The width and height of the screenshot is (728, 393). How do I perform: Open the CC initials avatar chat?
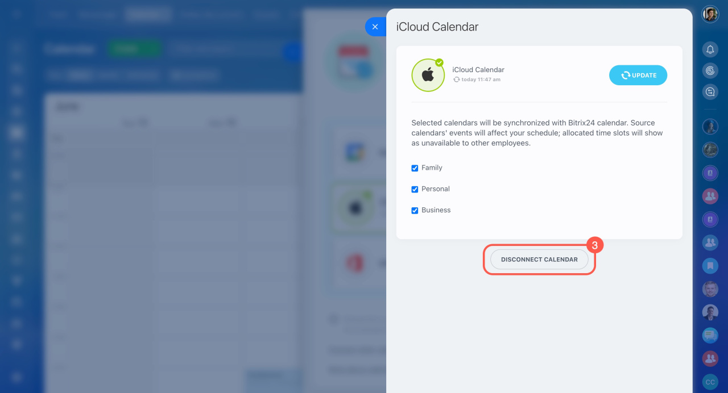(710, 382)
